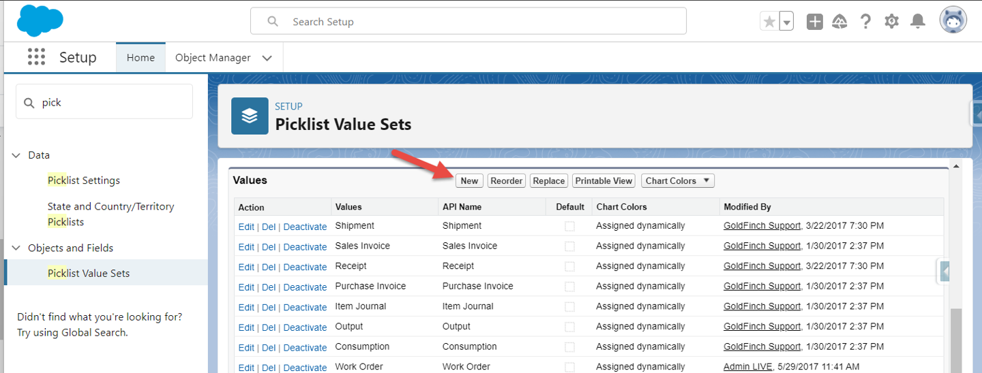Edit the Purchase Invoice value
This screenshot has height=373, width=982.
pyautogui.click(x=246, y=287)
